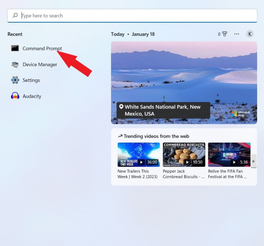Click the trending arrow icon
The height and width of the screenshot is (246, 264).
120,136
